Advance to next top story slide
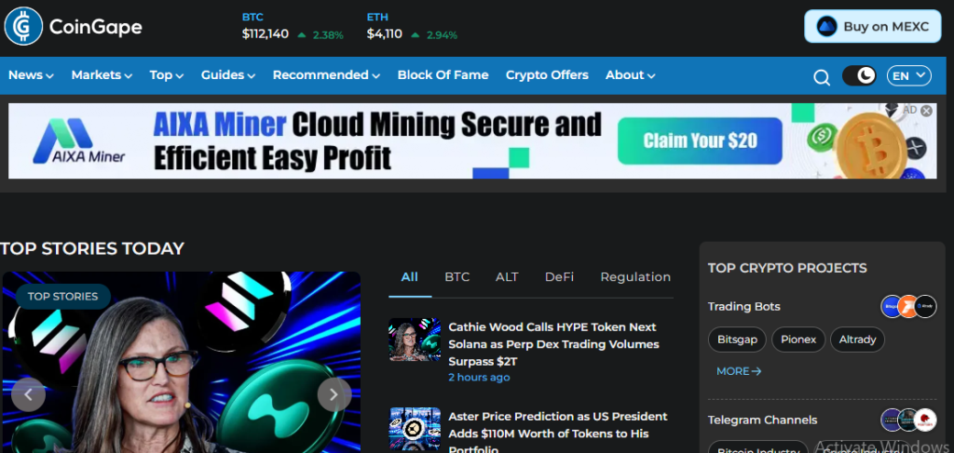Viewport: 954px width, 453px height. pos(334,394)
